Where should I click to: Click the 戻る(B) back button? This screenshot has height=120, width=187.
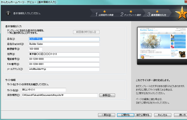[106, 115]
